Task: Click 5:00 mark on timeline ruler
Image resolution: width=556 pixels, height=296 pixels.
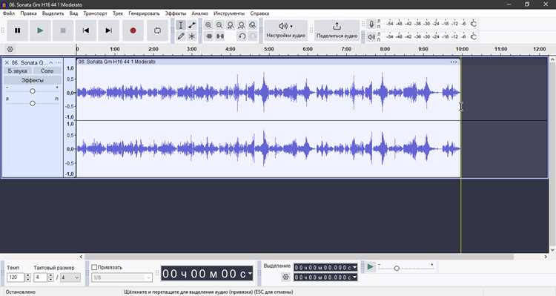Action: [269, 49]
